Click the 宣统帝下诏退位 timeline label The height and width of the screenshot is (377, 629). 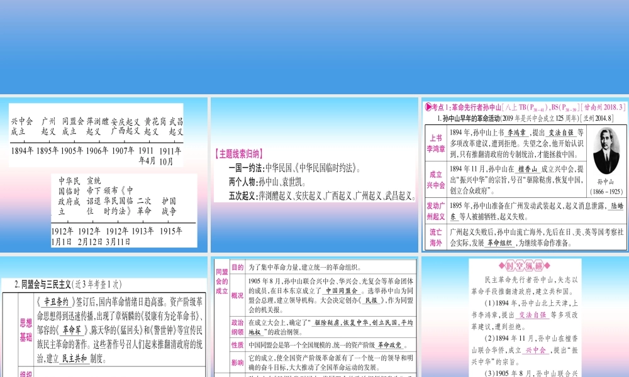coord(94,196)
